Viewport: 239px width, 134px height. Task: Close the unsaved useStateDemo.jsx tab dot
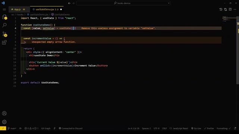[x=61, y=9]
